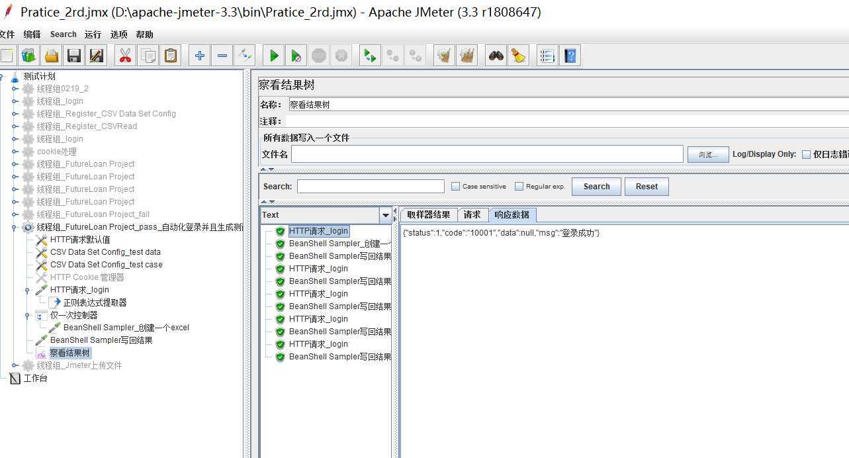Click the Reset button
Viewport: 849px width, 458px height.
pos(647,187)
